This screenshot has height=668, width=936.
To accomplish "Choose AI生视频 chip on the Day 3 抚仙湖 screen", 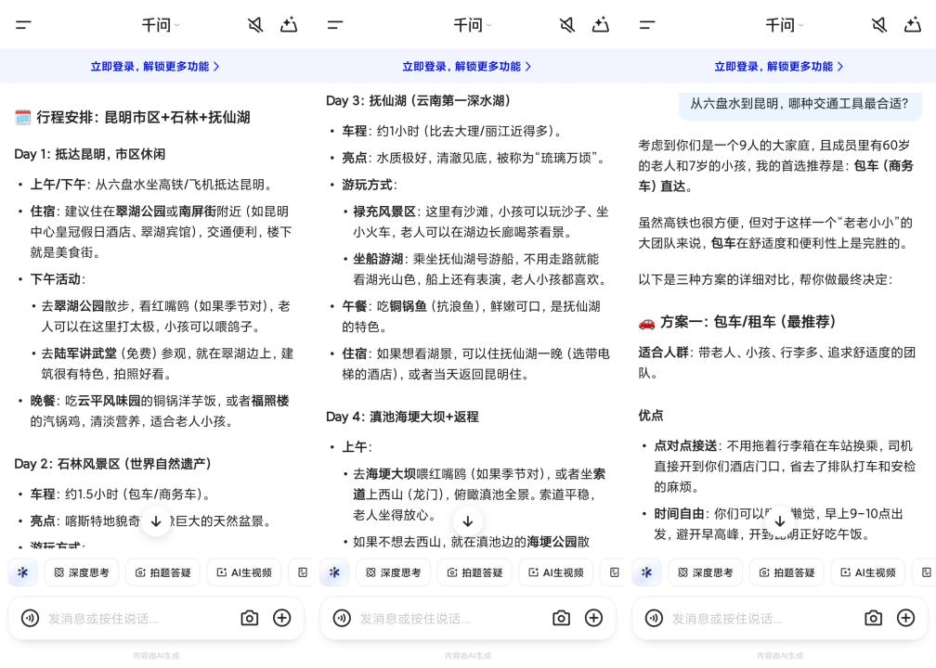I will tap(555, 572).
